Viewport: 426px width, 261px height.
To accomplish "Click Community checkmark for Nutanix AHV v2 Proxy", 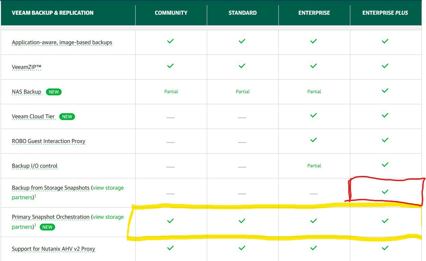I will click(x=171, y=248).
